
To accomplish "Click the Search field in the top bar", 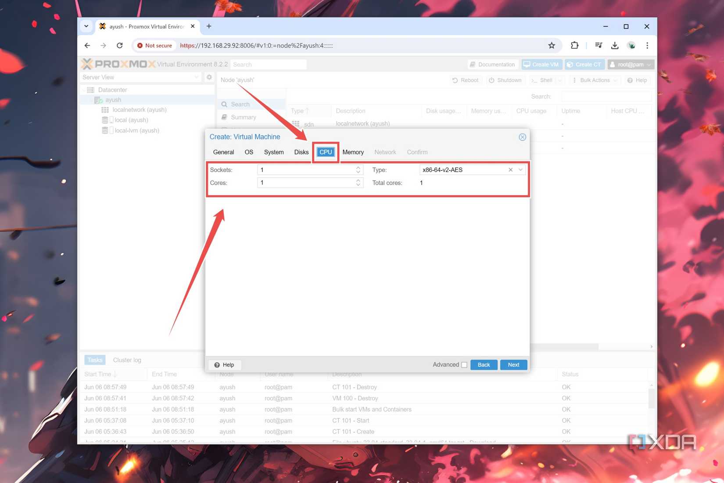I will (x=269, y=64).
